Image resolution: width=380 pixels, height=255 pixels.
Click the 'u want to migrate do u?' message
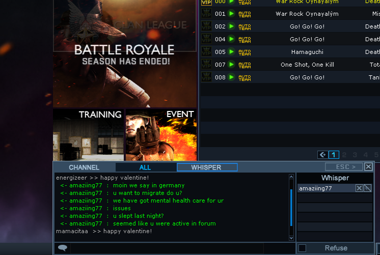point(148,193)
